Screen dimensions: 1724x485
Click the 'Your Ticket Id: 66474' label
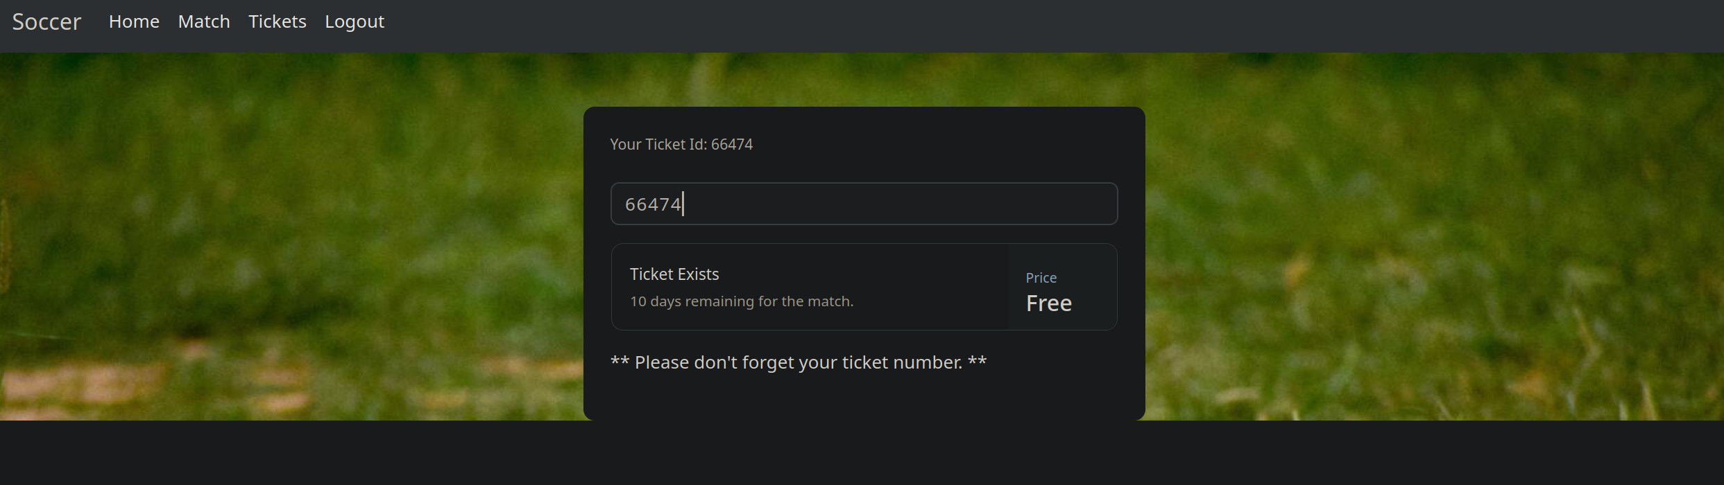[681, 144]
